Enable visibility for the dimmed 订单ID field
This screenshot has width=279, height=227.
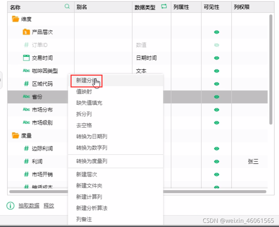[216, 45]
